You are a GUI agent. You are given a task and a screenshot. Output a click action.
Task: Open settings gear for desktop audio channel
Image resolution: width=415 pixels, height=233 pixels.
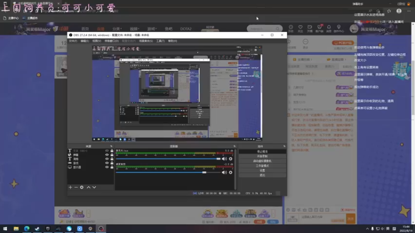230,172
